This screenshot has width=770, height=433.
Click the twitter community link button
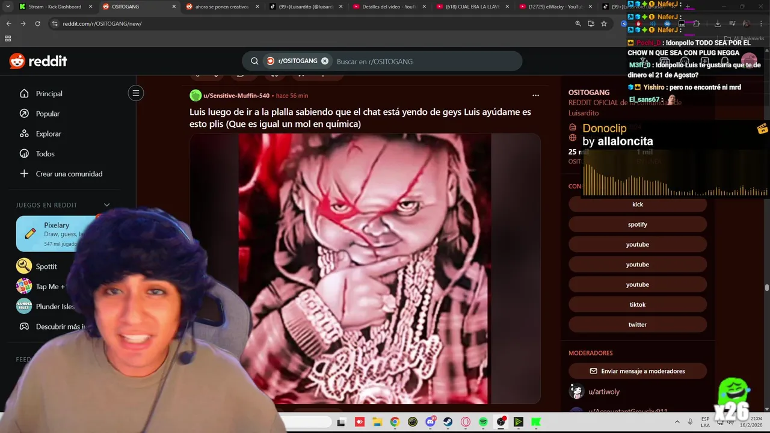pos(638,325)
